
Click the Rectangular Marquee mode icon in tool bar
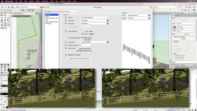pyautogui.click(x=33, y=10)
